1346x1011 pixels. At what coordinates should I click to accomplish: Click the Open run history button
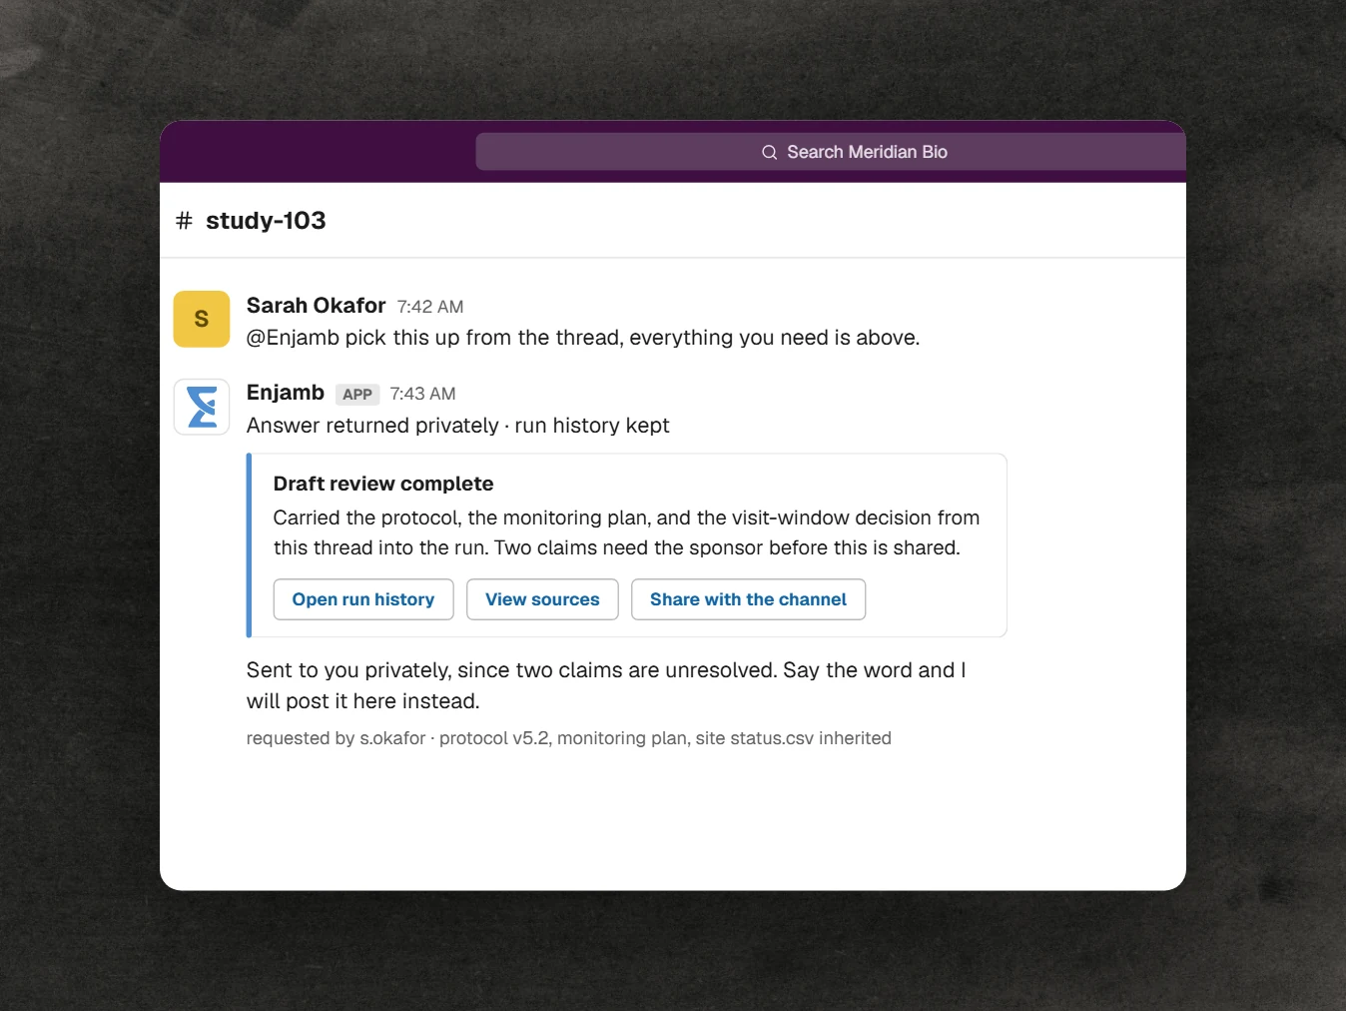pyautogui.click(x=363, y=599)
